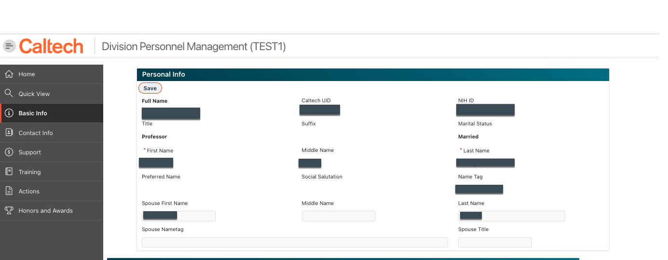Click the Training notebook icon

coord(9,172)
